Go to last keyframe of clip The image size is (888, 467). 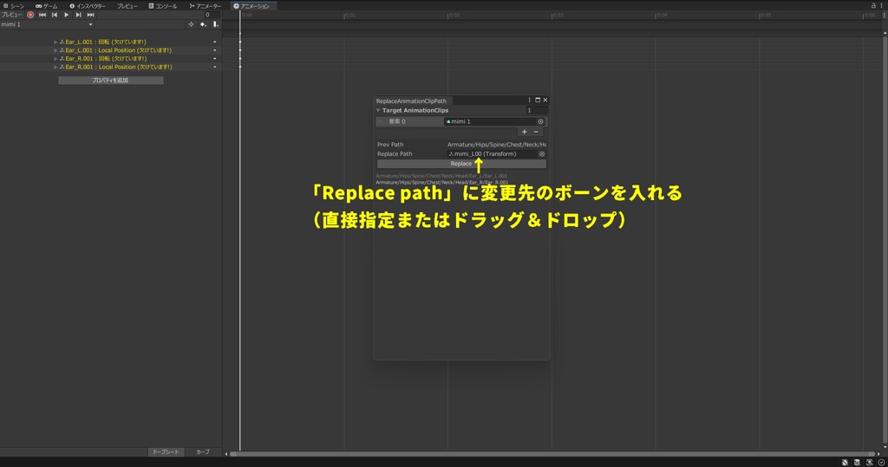(90, 15)
